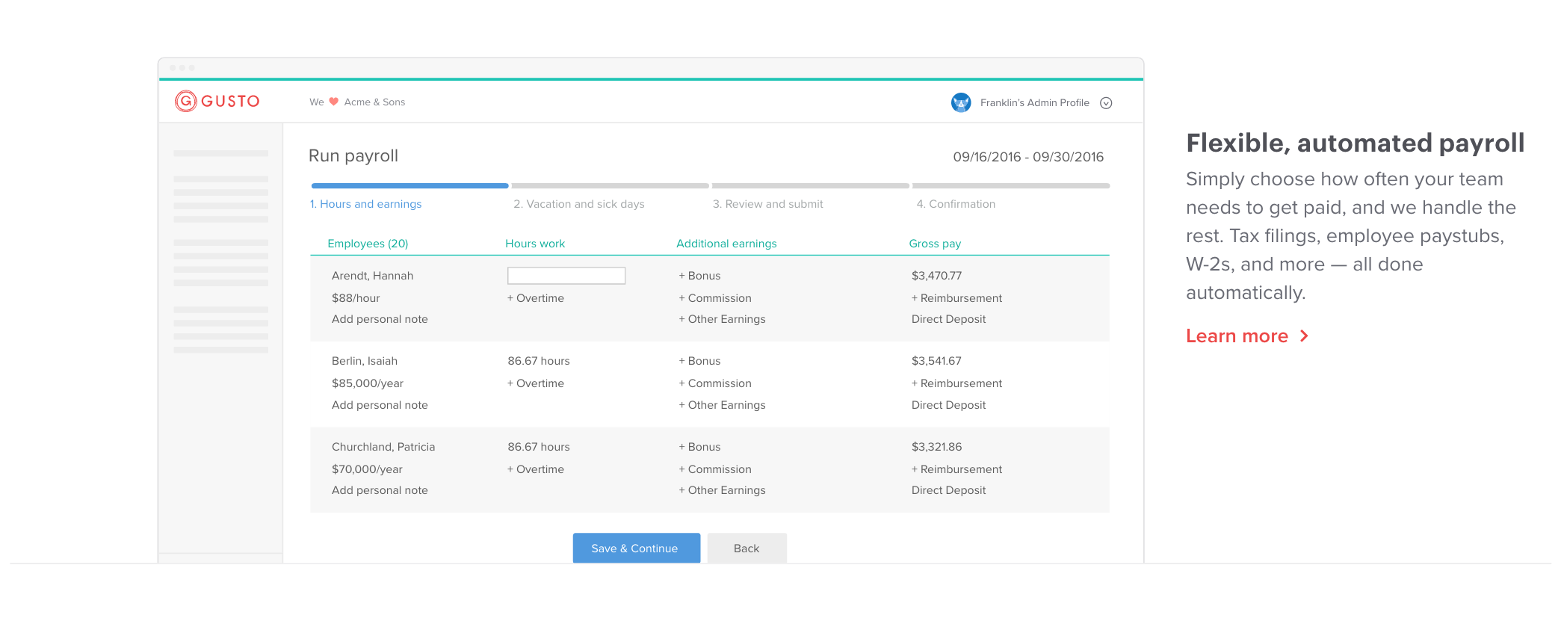Click the Employees (20) column header
Screen dimensions: 1564x627
[368, 244]
